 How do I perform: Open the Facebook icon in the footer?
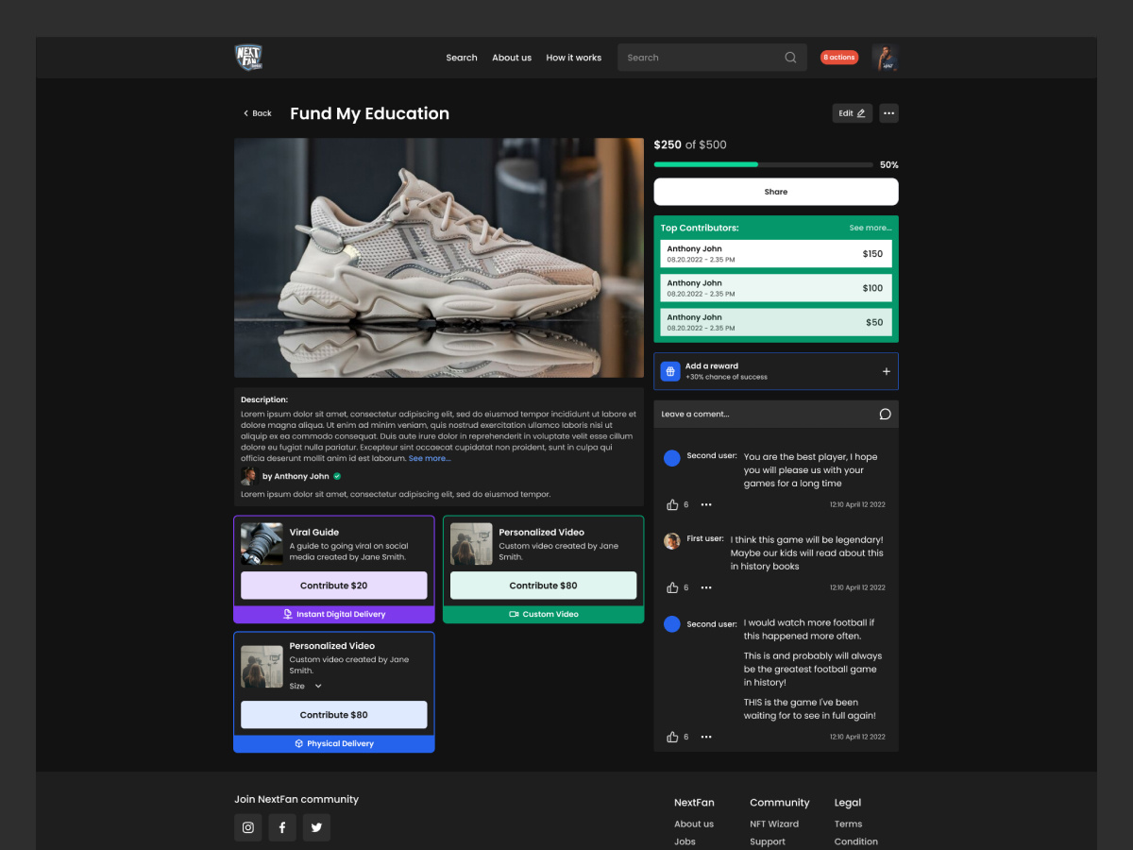pos(281,827)
